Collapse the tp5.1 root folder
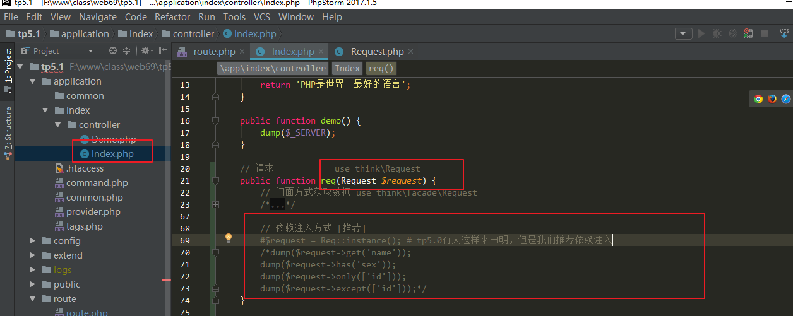The image size is (793, 316). pyautogui.click(x=20, y=67)
